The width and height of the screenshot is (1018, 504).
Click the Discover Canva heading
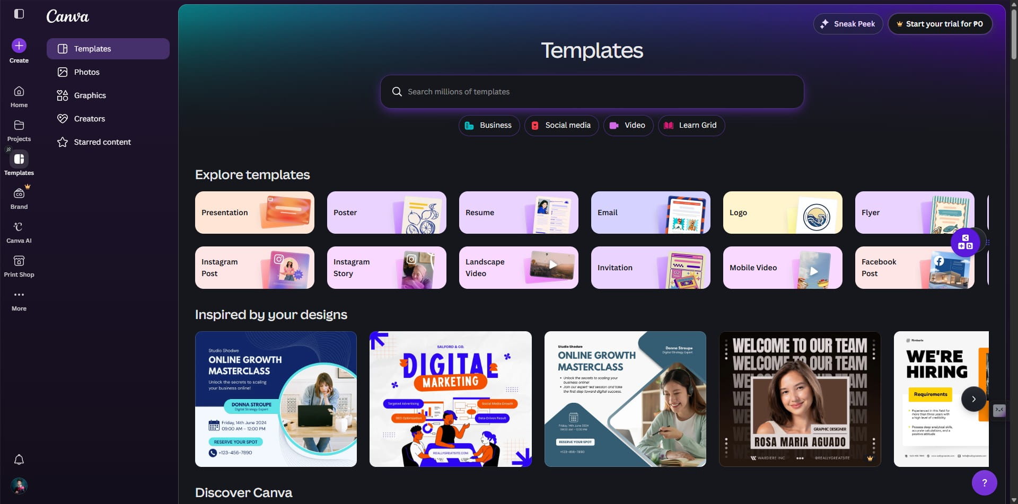[x=243, y=493]
